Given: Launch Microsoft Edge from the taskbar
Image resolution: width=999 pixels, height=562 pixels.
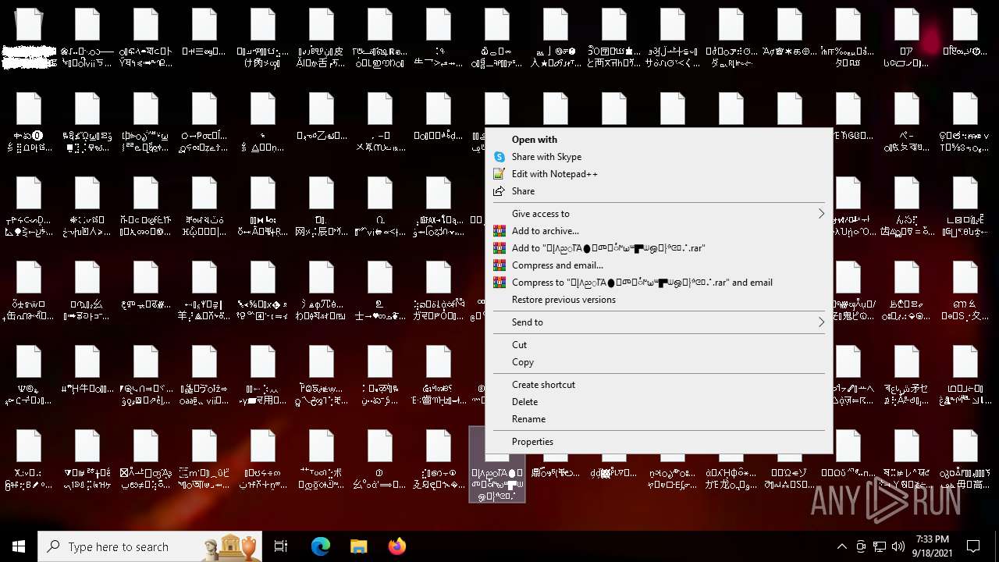Looking at the screenshot, I should tap(321, 546).
